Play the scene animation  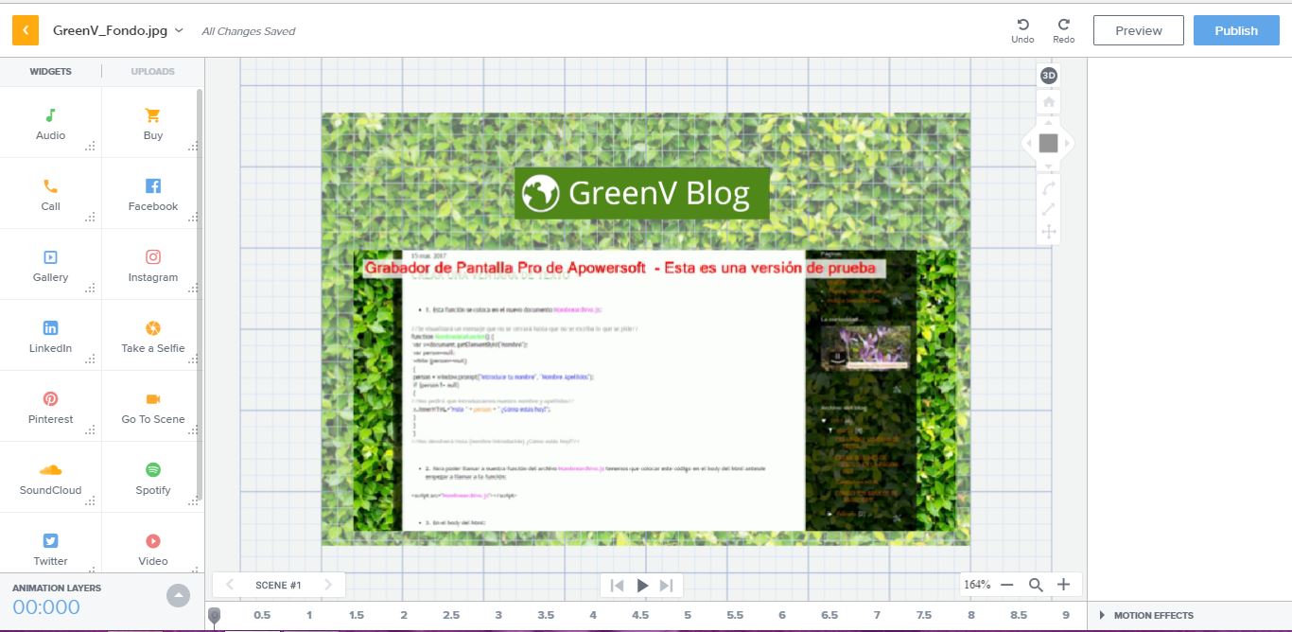(x=642, y=586)
